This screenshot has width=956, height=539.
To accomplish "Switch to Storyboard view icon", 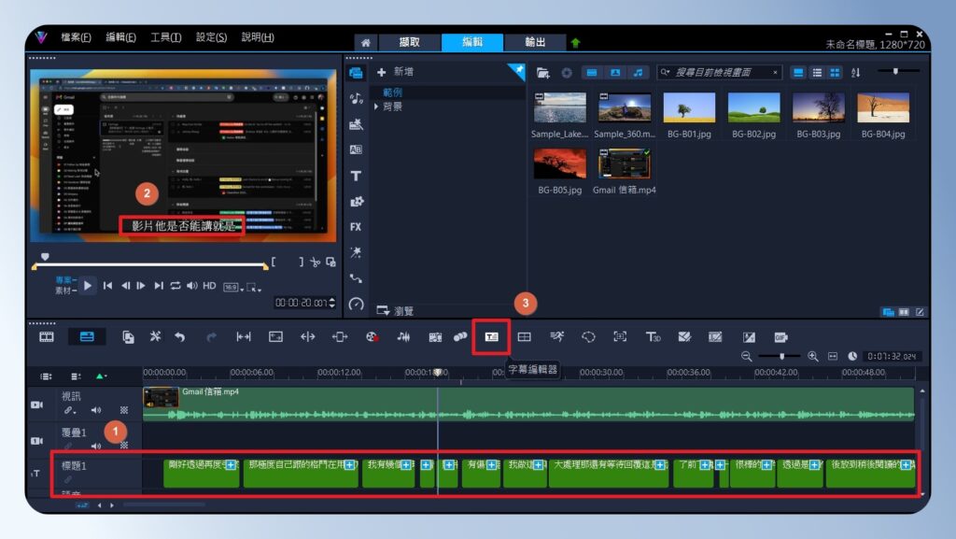I will click(47, 336).
